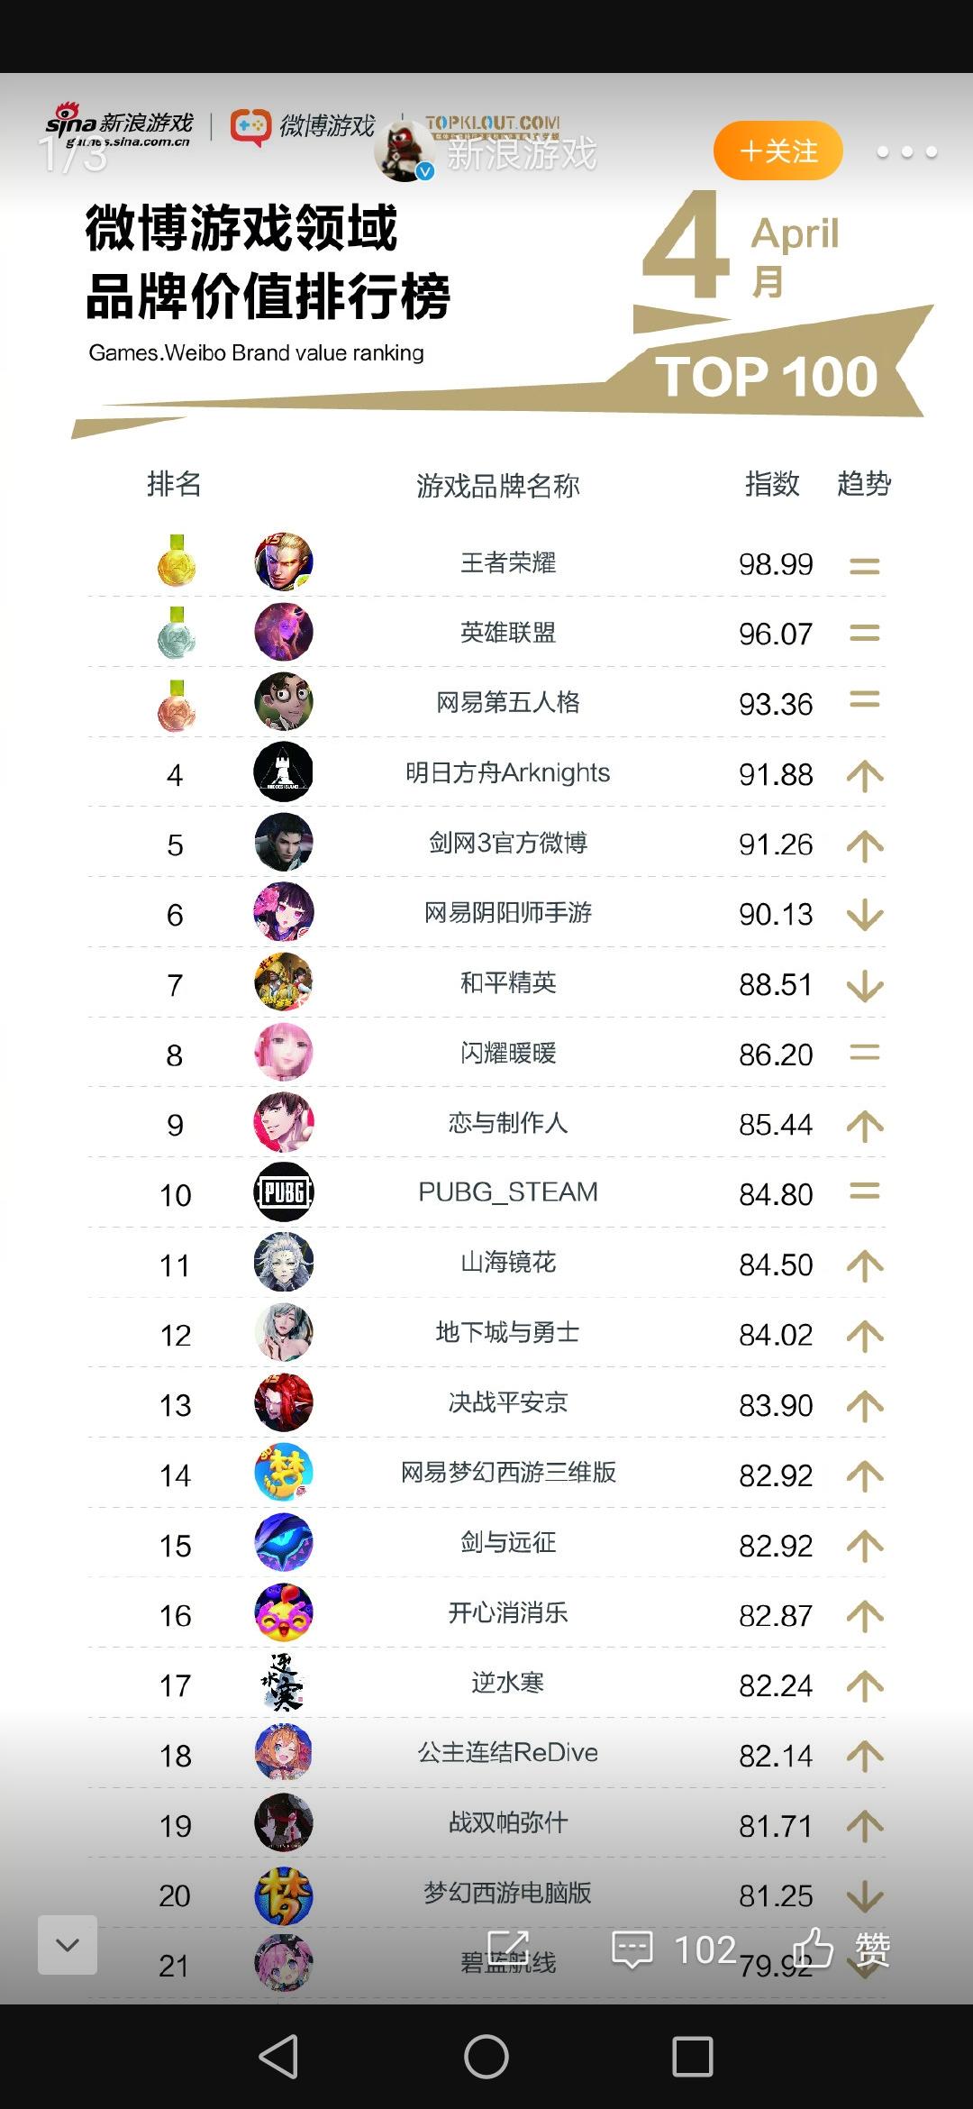Tap the 新浪游戏 profile avatar
Image resolution: width=973 pixels, height=2109 pixels.
tap(404, 151)
